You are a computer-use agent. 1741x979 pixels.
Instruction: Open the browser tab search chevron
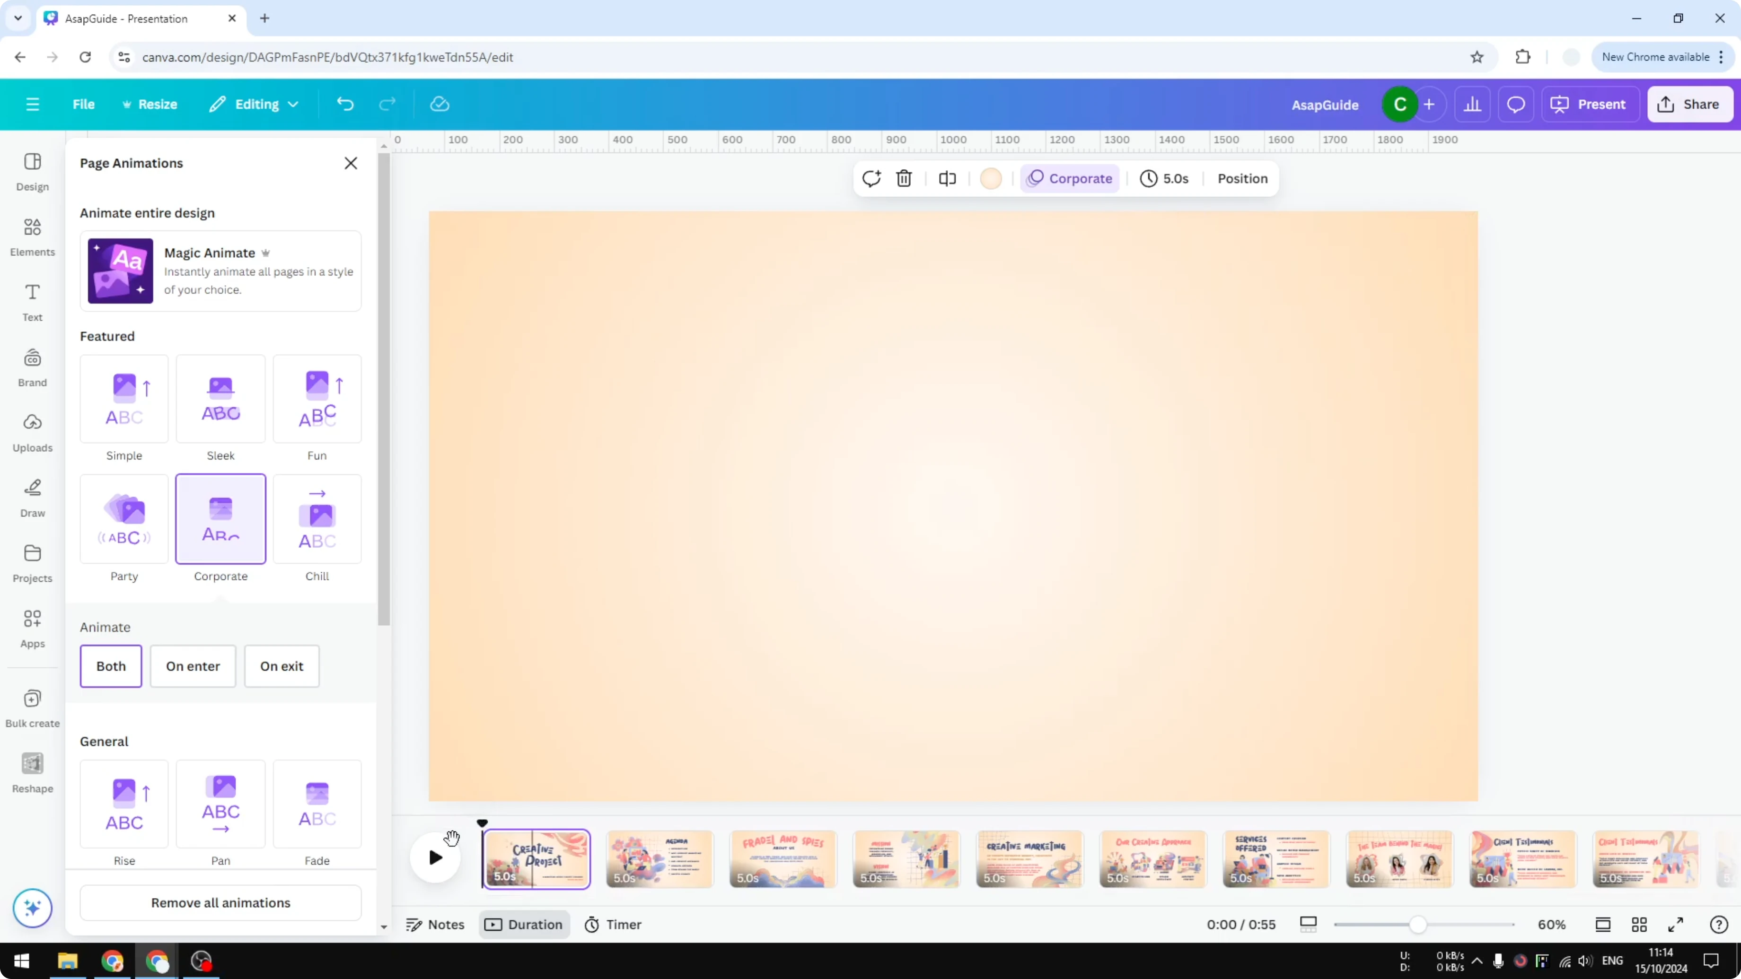[18, 18]
